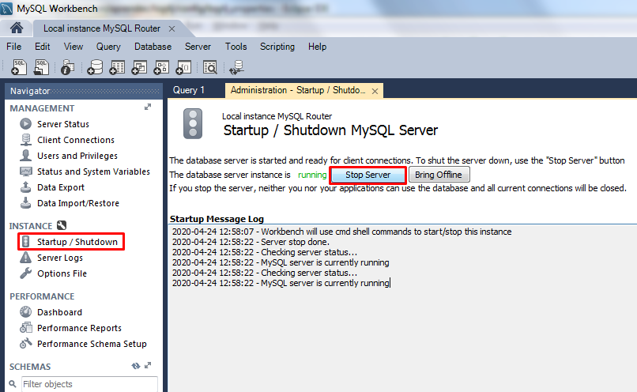Click the Options File wrench icon
637x392 pixels.
25,273
